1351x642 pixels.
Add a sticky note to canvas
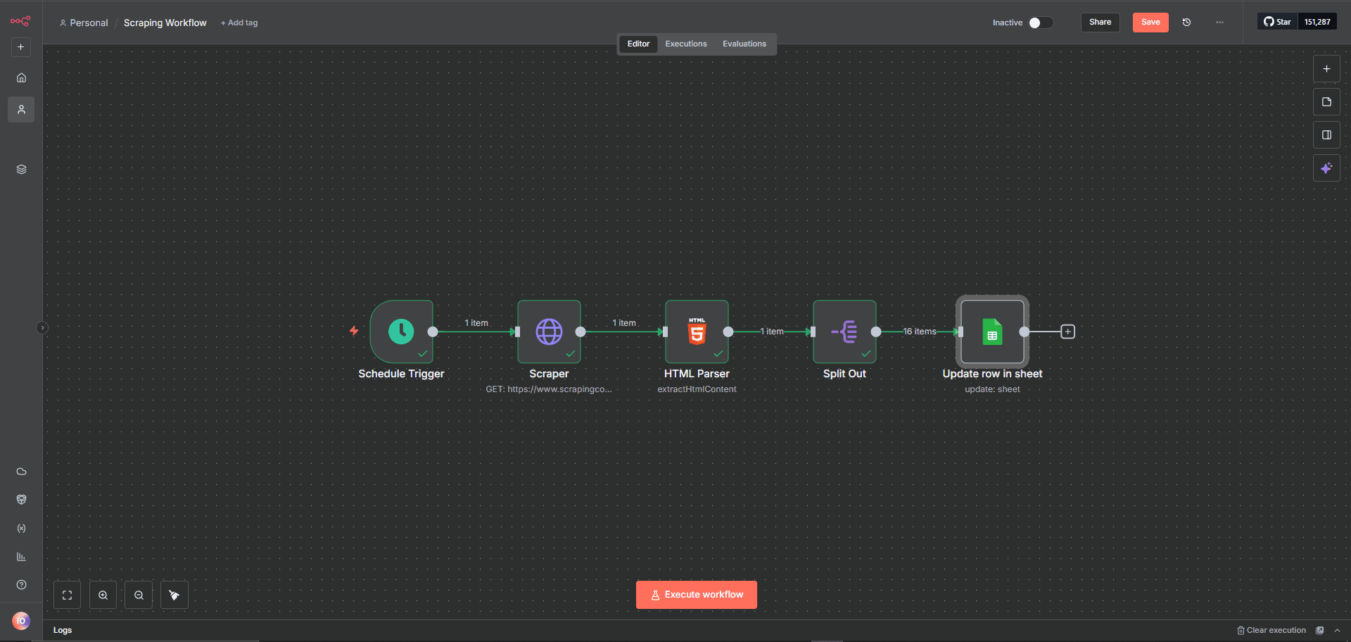1326,102
